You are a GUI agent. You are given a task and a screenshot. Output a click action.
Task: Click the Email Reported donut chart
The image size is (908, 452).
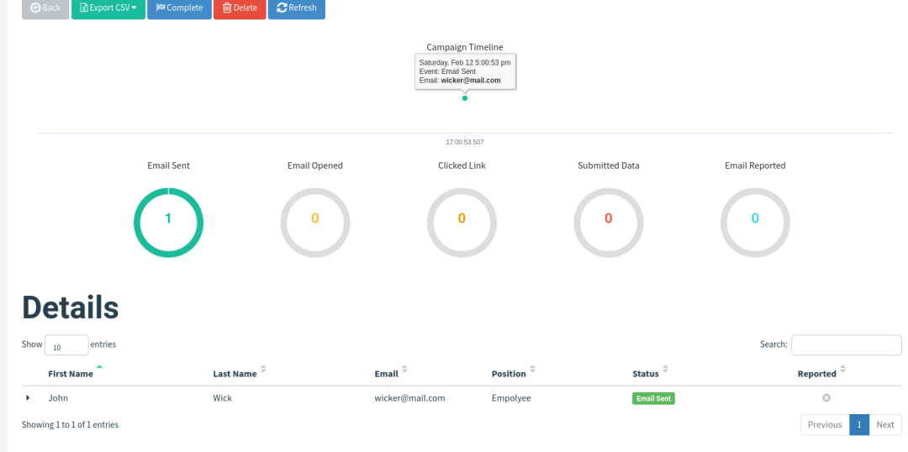(755, 223)
